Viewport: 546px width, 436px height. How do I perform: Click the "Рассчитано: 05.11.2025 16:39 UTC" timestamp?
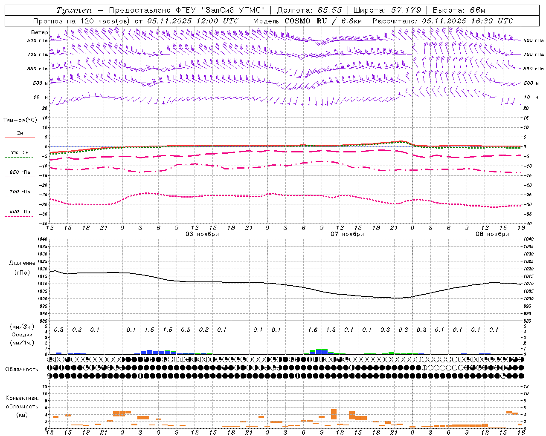pos(443,21)
